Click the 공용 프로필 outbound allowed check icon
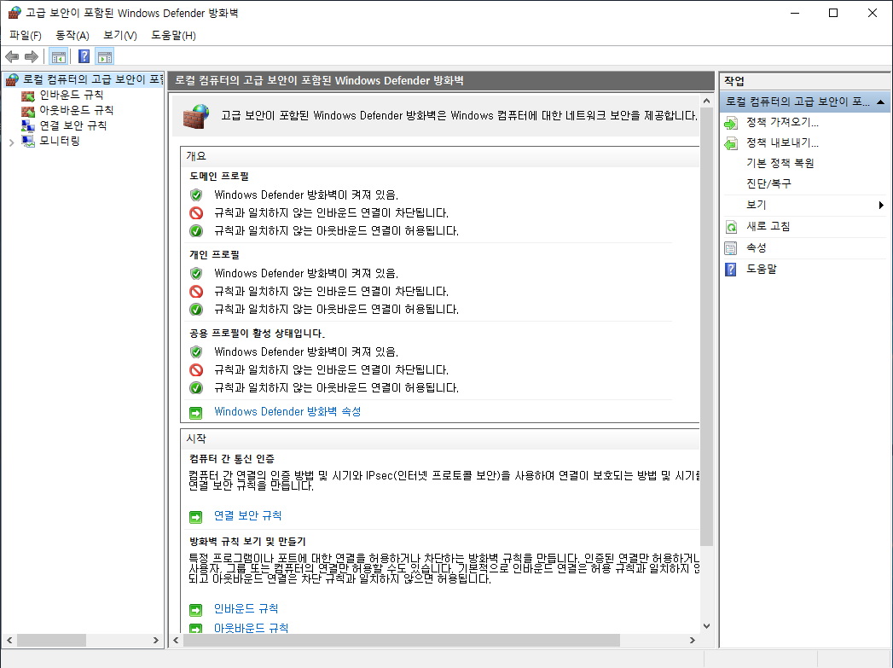 coord(196,388)
